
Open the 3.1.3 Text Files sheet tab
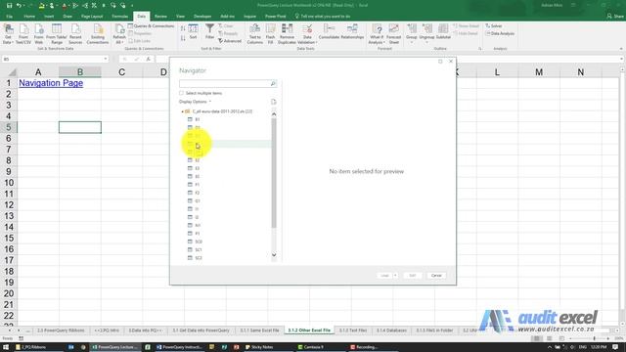click(x=353, y=330)
